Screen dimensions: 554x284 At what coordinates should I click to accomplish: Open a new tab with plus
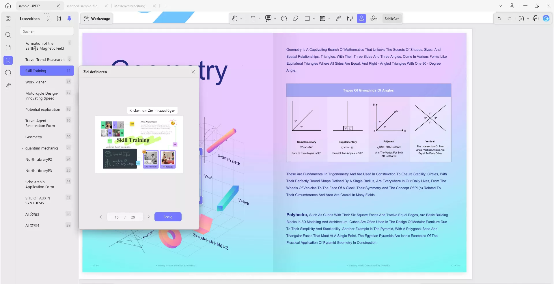(166, 6)
